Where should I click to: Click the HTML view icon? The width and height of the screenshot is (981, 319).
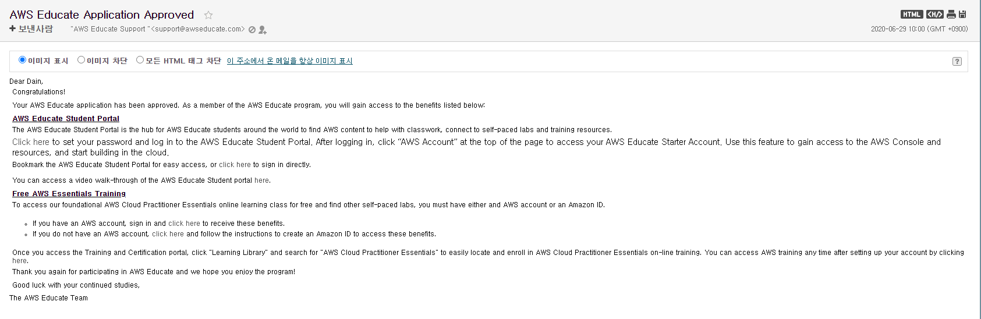pyautogui.click(x=912, y=15)
